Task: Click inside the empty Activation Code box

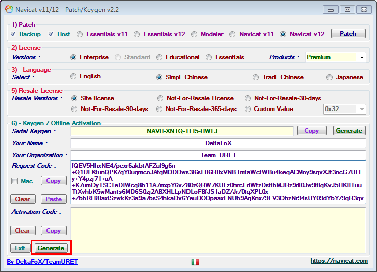Action: point(218,231)
